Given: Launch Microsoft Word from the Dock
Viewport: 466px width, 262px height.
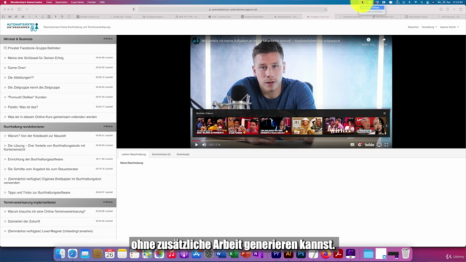Looking at the screenshot, I should click(x=221, y=254).
